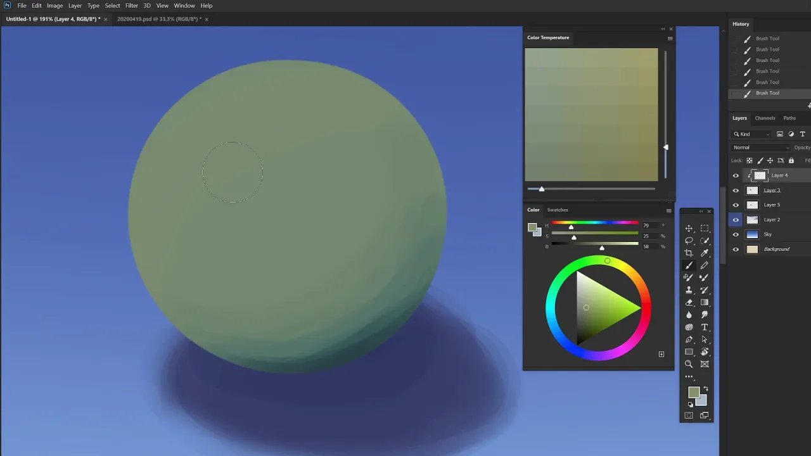Toggle lock all for the layer

point(791,161)
